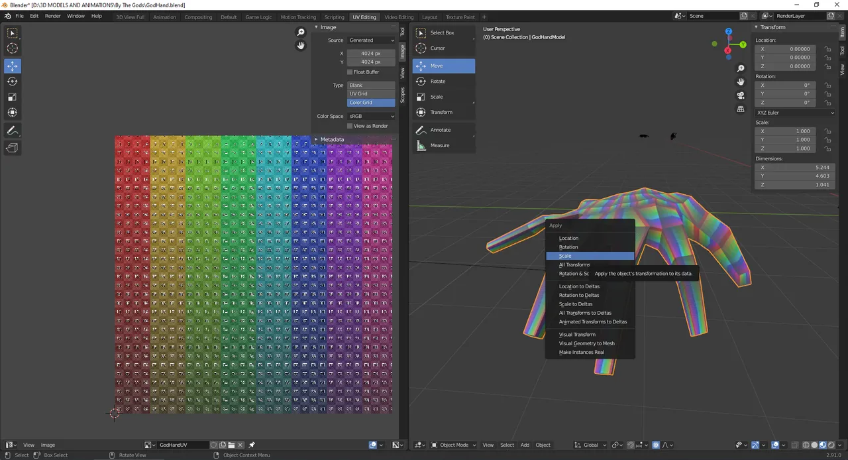The width and height of the screenshot is (848, 460).
Task: Click the 3D viewport pan hand icon
Action: [x=741, y=82]
